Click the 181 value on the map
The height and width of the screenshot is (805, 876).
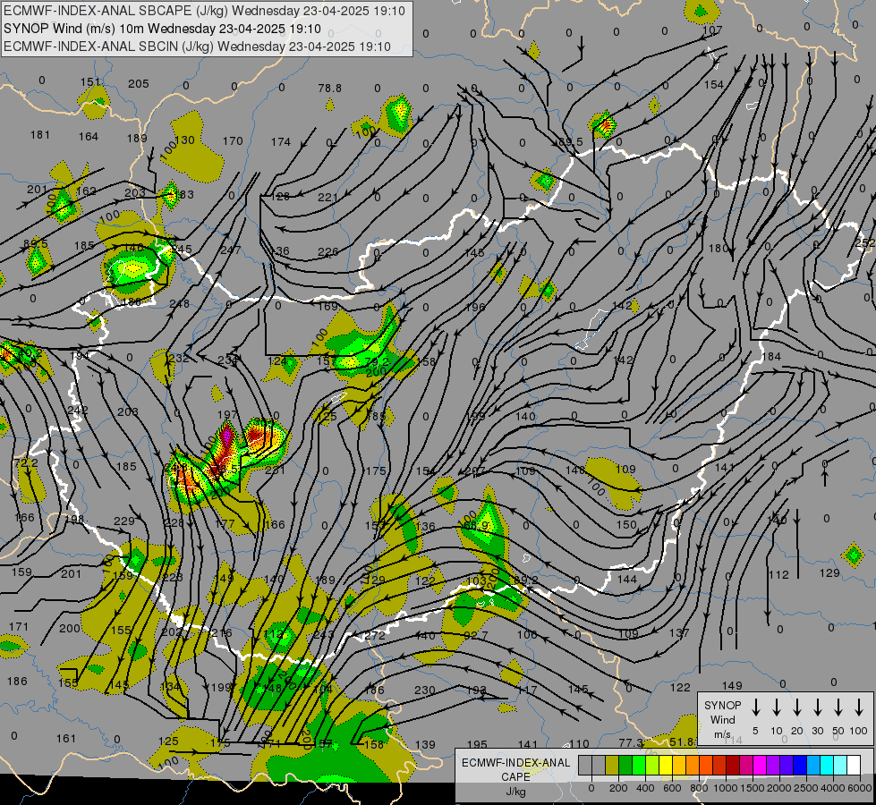click(39, 135)
